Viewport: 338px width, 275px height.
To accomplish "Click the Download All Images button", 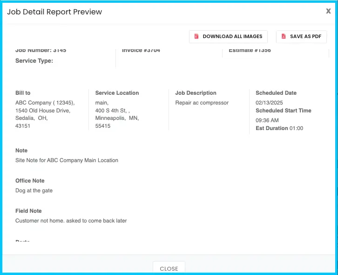I will [228, 37].
